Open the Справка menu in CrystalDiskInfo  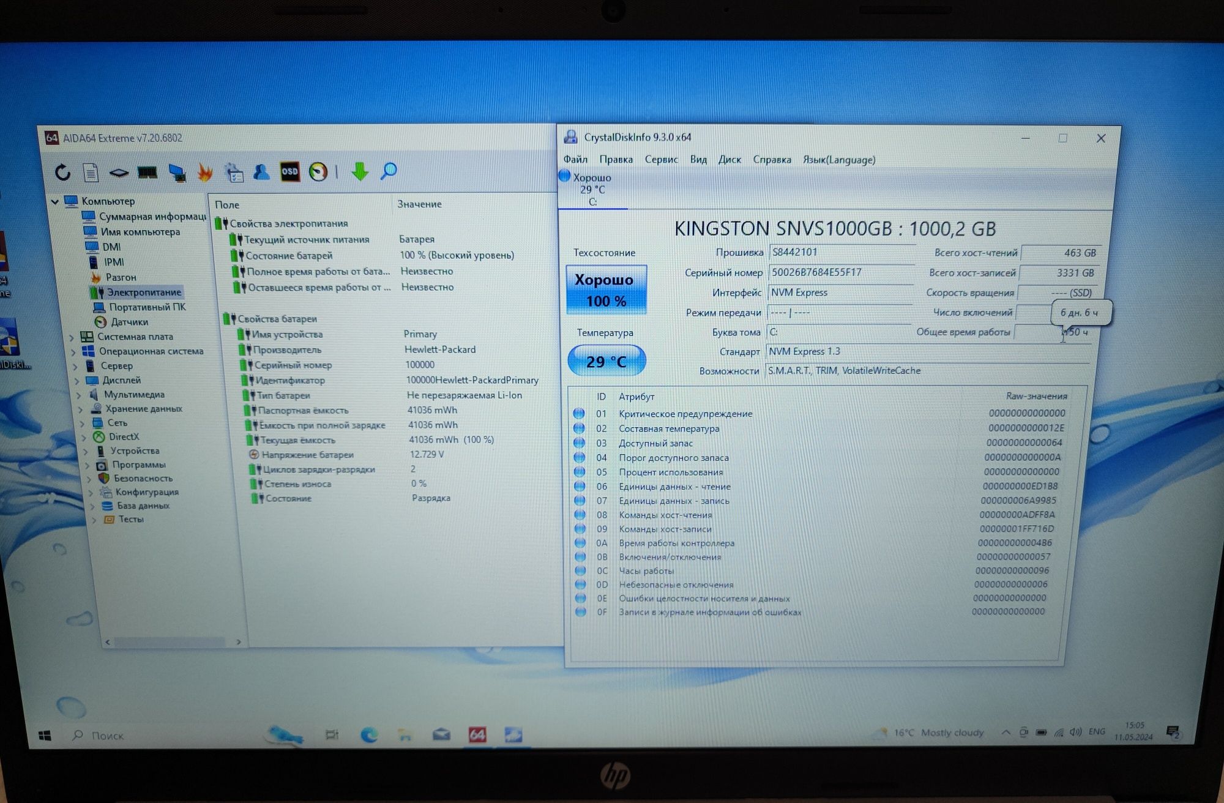(772, 160)
